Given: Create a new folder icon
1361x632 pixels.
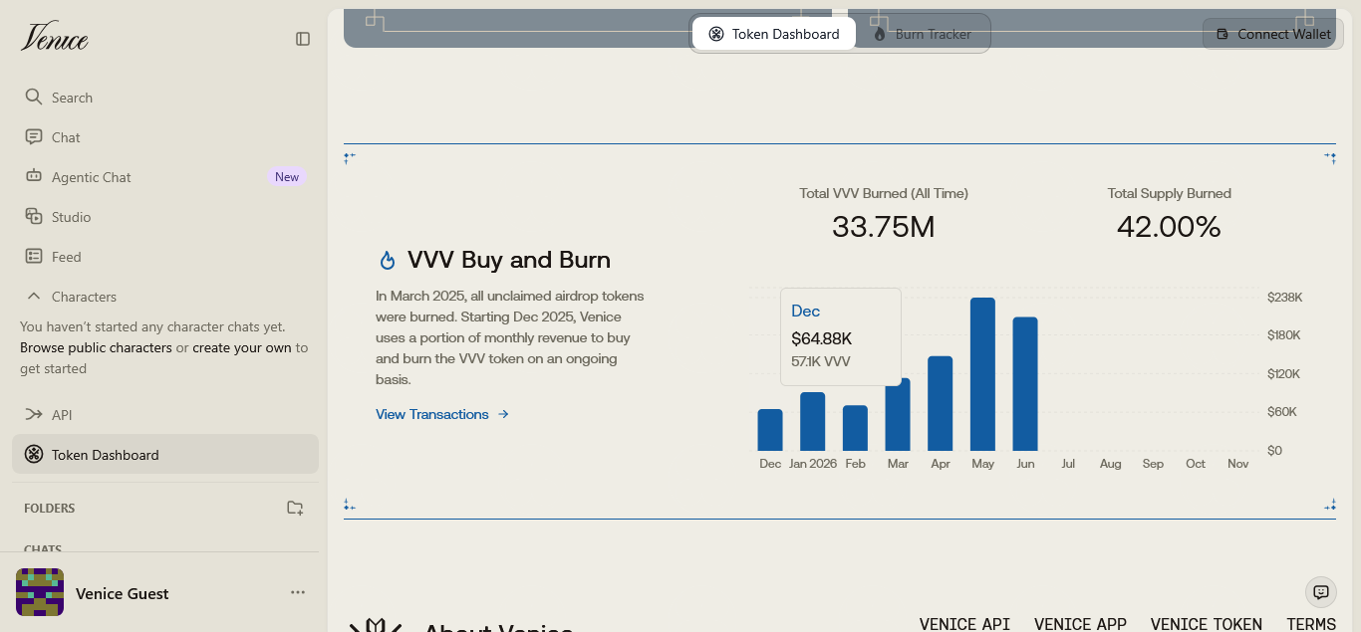Looking at the screenshot, I should [295, 508].
